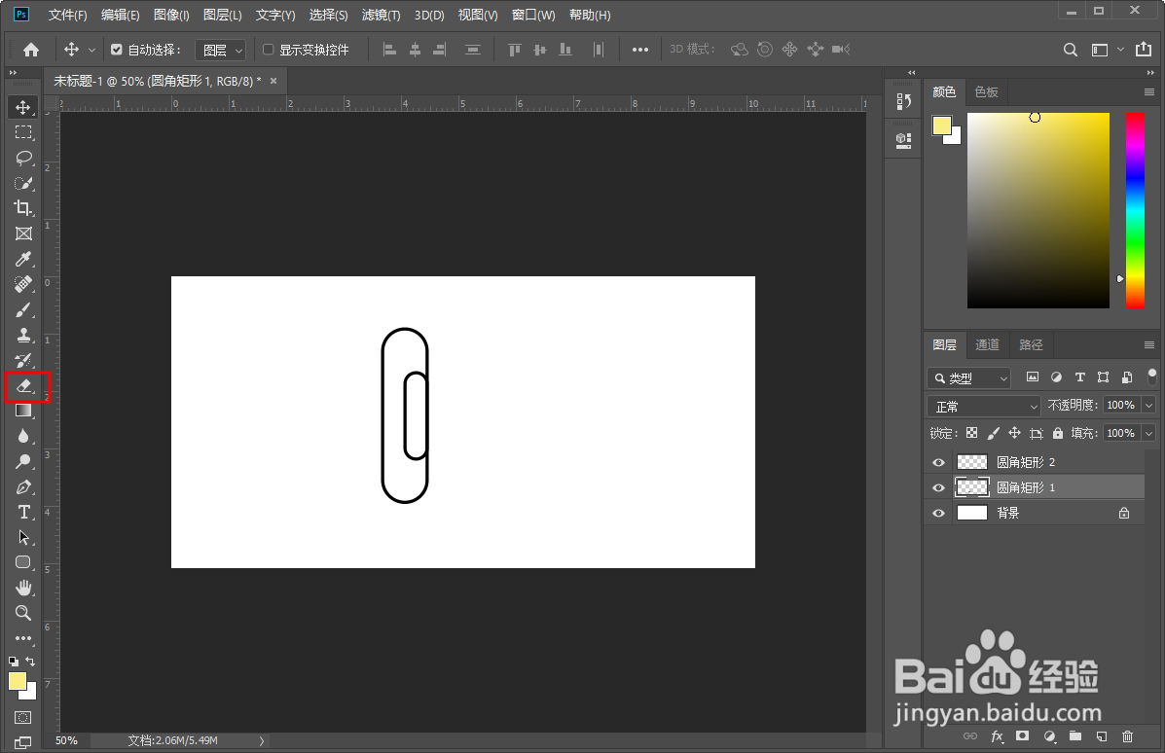Activate the Lasso tool
This screenshot has width=1165, height=753.
click(23, 158)
